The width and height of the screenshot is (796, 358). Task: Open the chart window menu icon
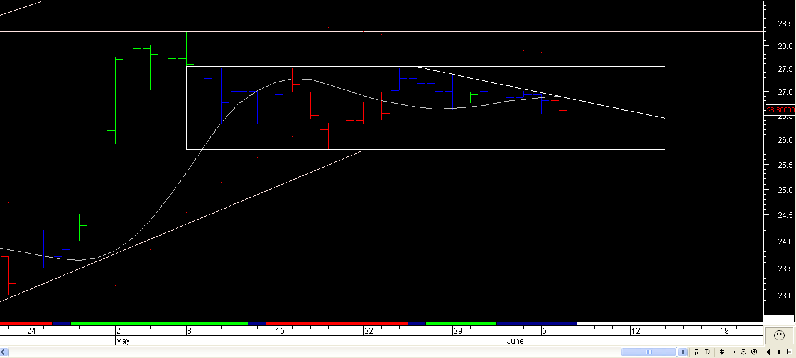click(x=790, y=352)
